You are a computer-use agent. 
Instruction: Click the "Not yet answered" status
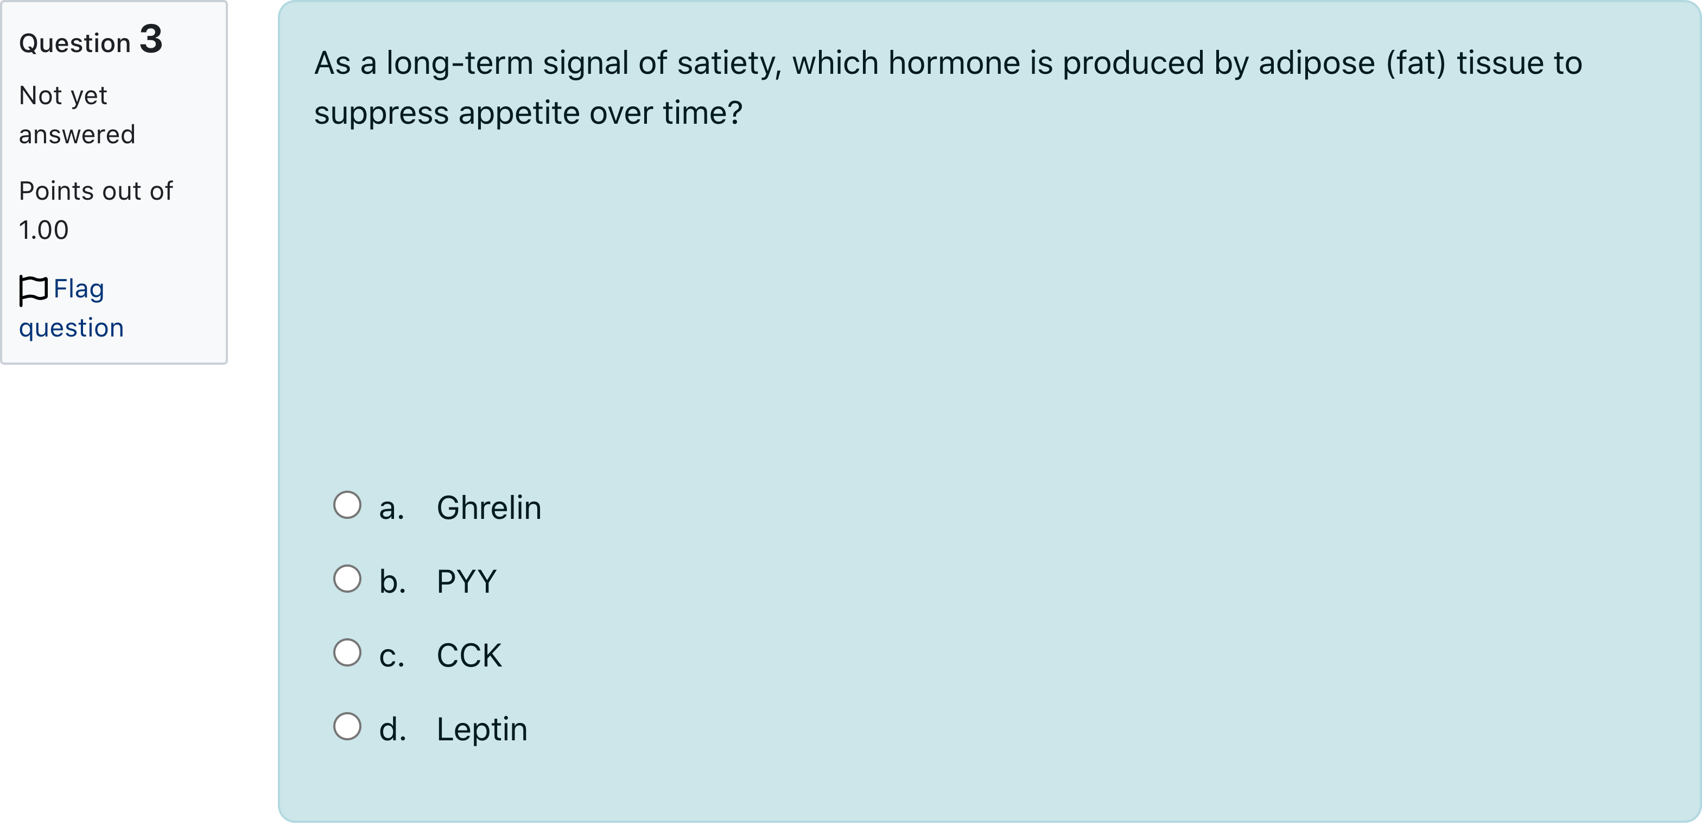(x=77, y=115)
